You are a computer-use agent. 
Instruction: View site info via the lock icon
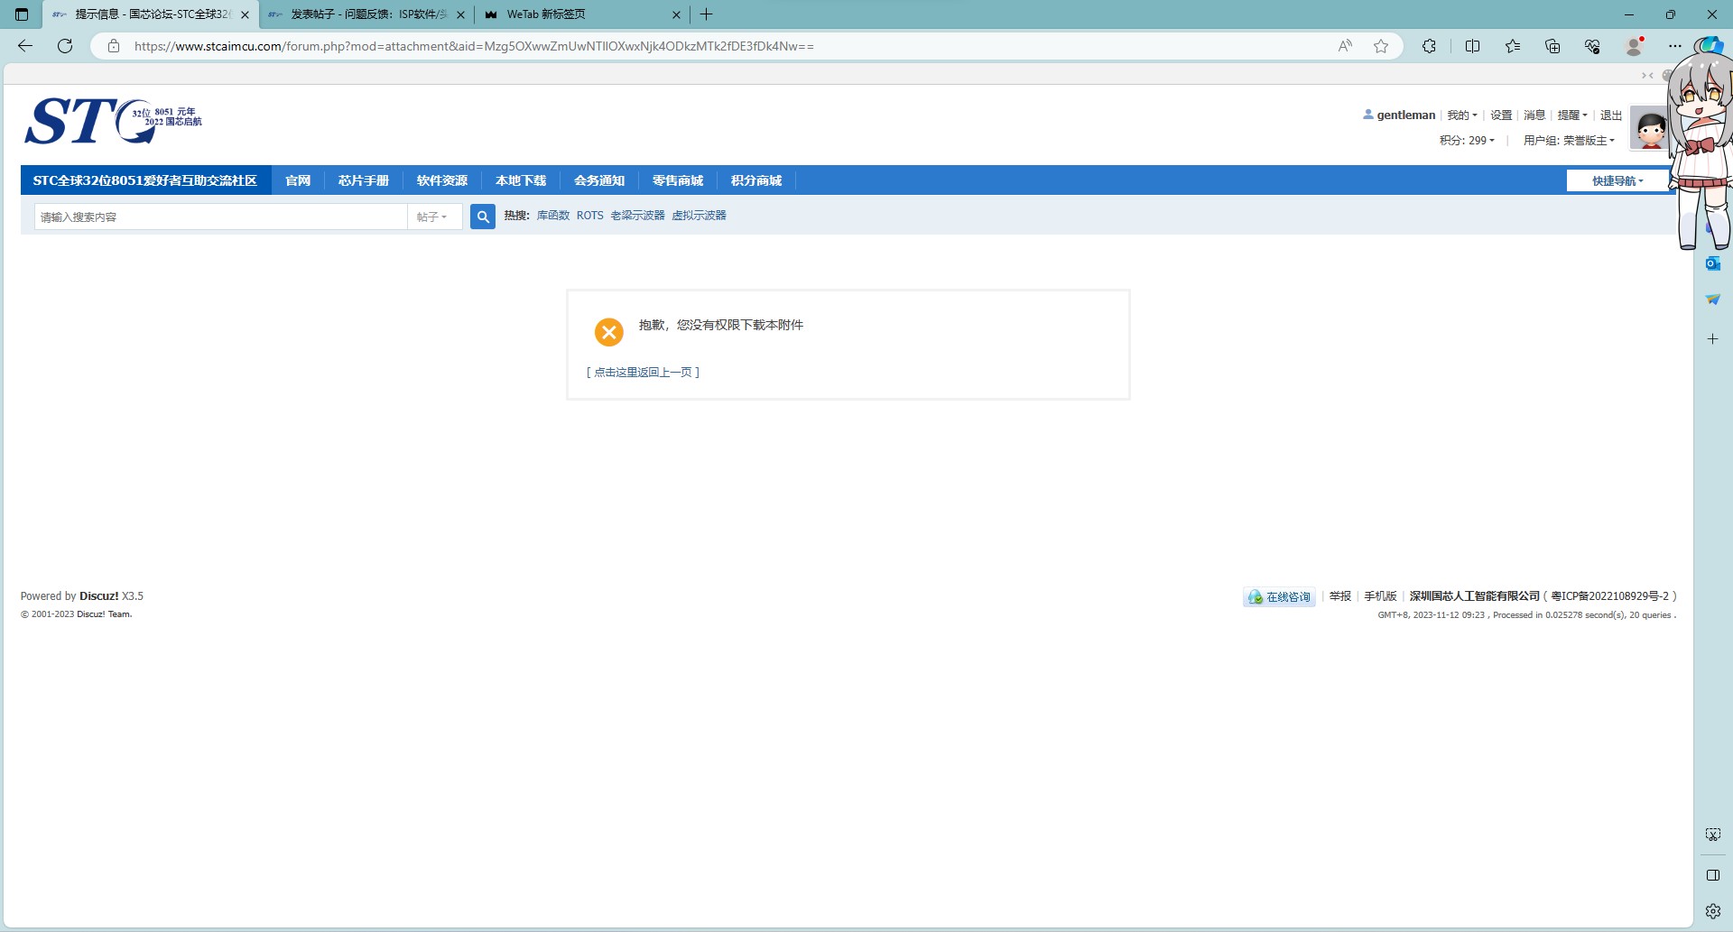point(114,46)
